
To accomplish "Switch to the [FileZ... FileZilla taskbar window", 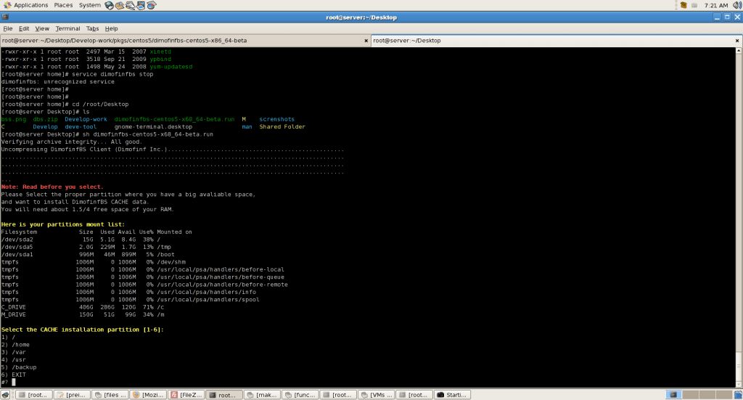I will click(186, 394).
